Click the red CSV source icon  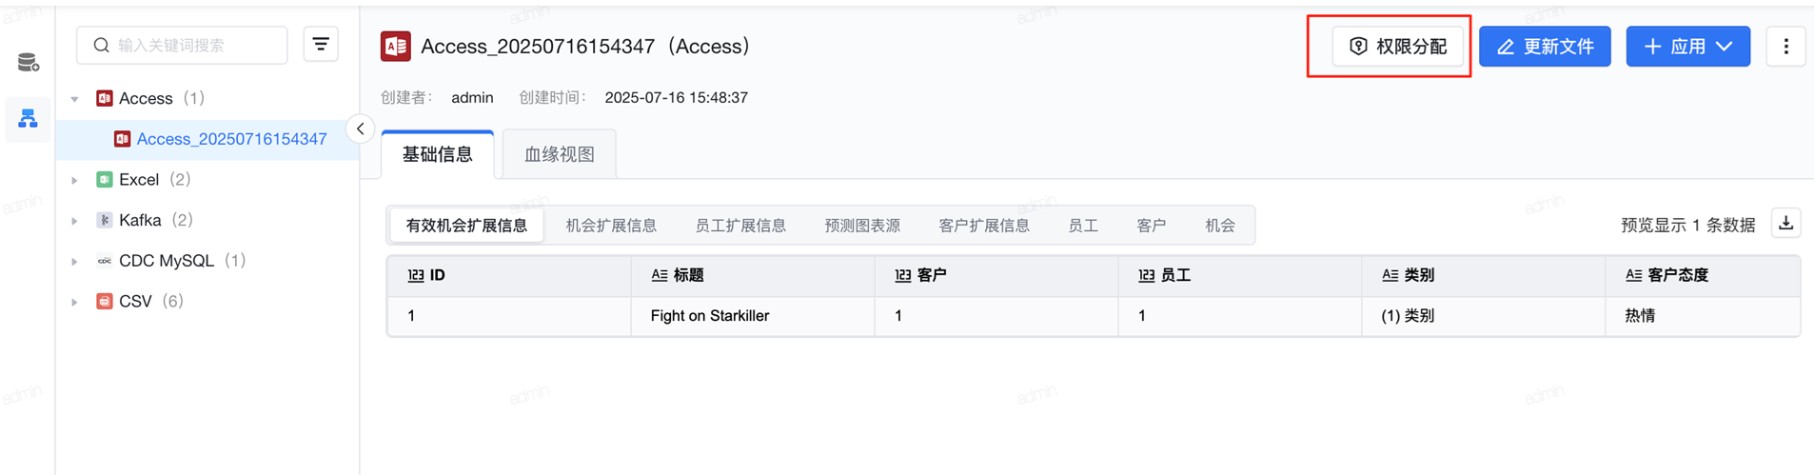coord(105,301)
